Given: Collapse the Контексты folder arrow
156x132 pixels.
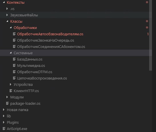Looking at the screenshot, I should point(4,2).
